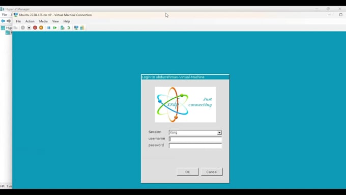Image resolution: width=346 pixels, height=195 pixels.
Task: Click the Virtual Machine Connection title icon
Action: [16, 15]
